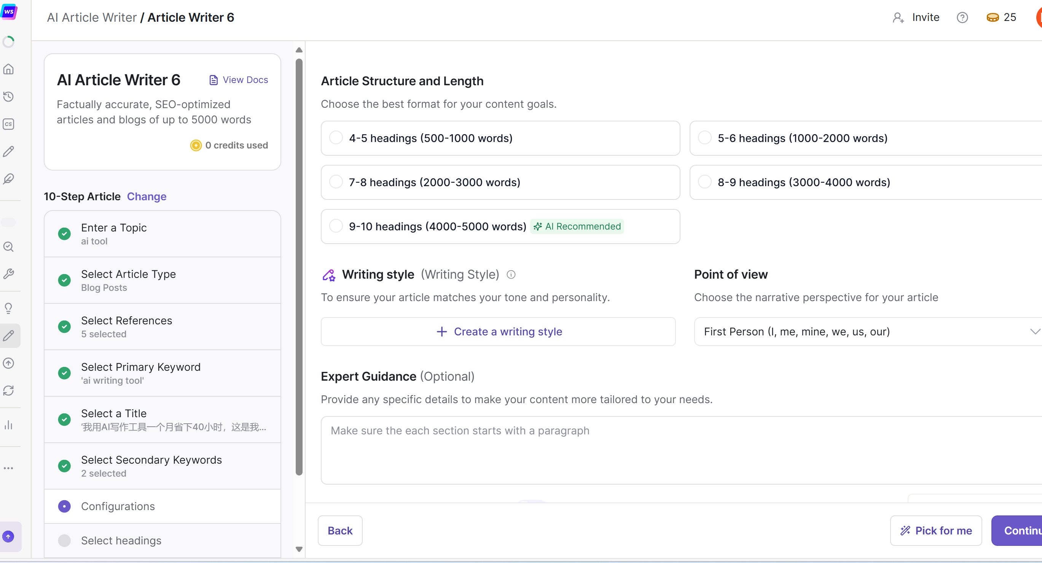Open the View Docs link
The width and height of the screenshot is (1042, 563).
(x=239, y=80)
